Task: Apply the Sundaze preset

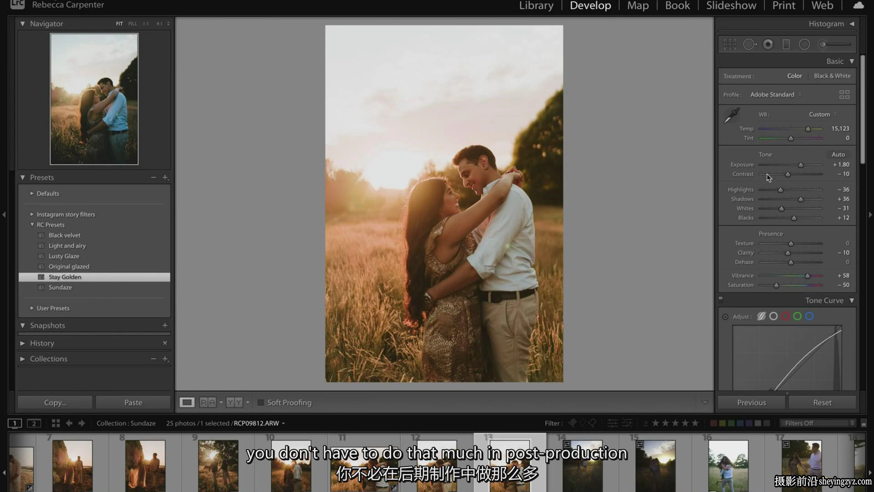Action: [60, 287]
